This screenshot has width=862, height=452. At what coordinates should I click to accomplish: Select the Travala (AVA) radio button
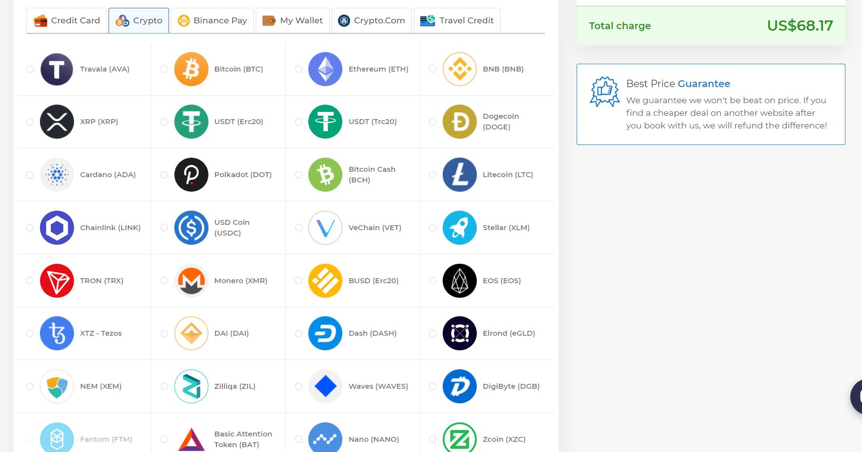[x=30, y=69]
